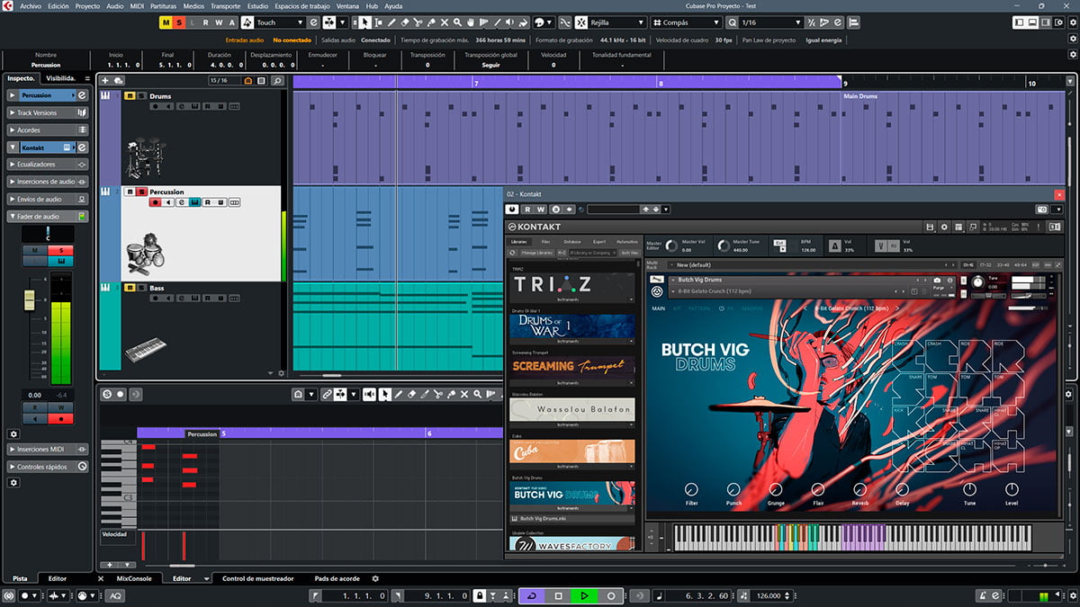Screen dimensions: 1080x607
Task: Open the Pads de acorde tab
Action: coord(337,578)
